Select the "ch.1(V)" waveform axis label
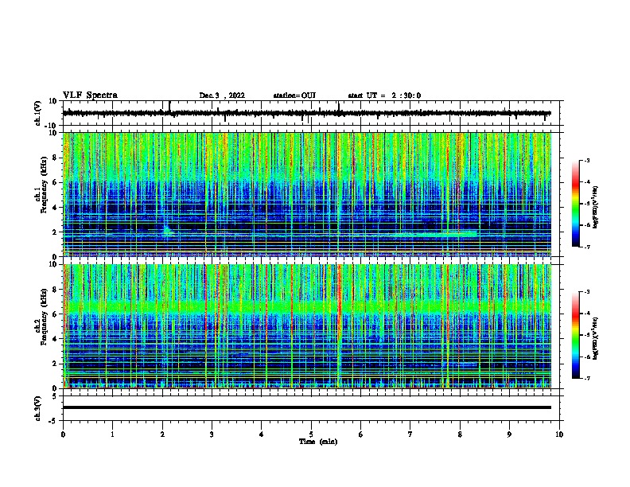 pos(38,113)
